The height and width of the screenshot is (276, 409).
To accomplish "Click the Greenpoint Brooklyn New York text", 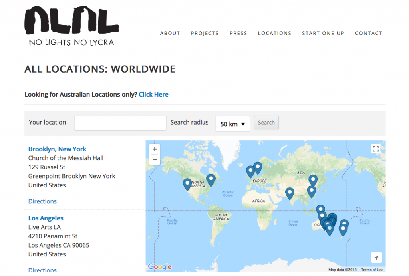I will [x=72, y=176].
